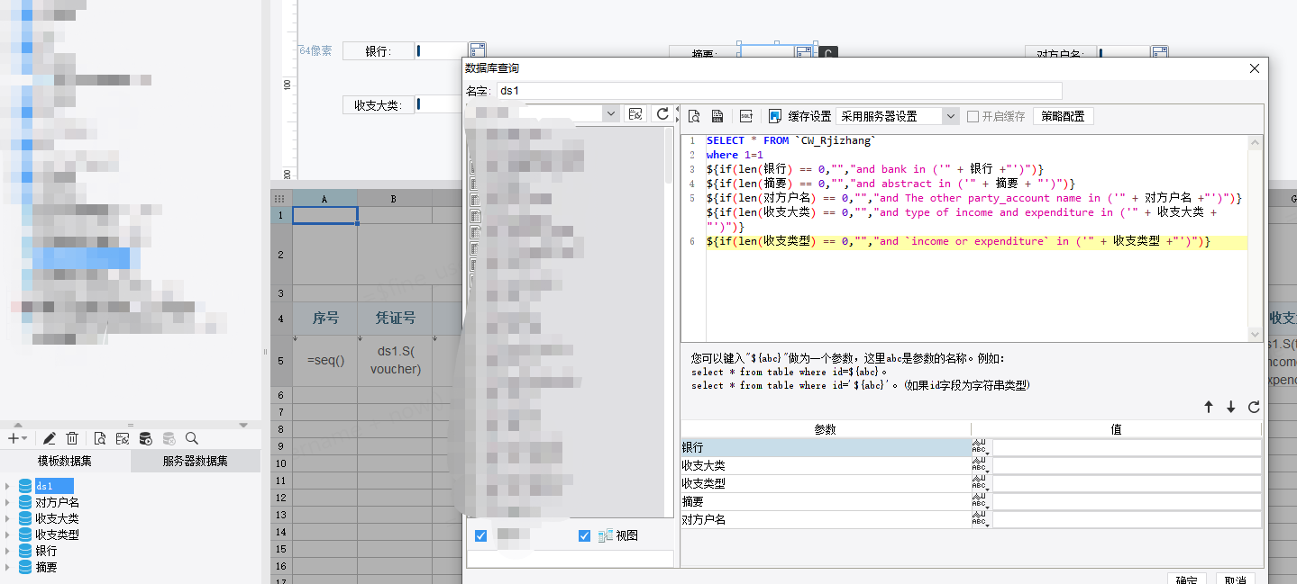Viewport: 1297px width, 584px height.
Task: Switch to the 服务器数据集 tab
Action: (x=195, y=462)
